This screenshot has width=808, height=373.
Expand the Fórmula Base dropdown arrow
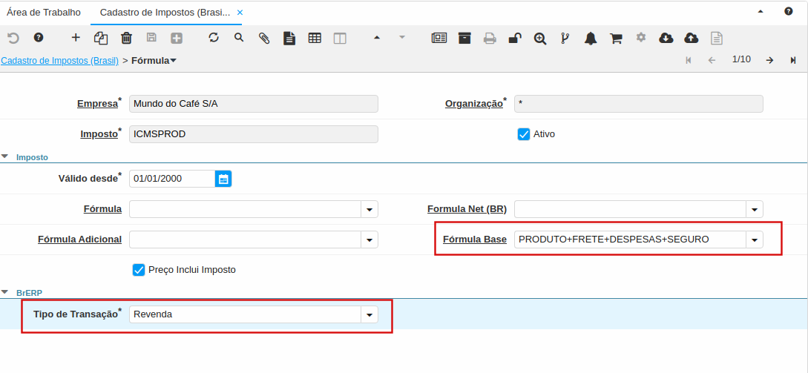pyautogui.click(x=755, y=240)
